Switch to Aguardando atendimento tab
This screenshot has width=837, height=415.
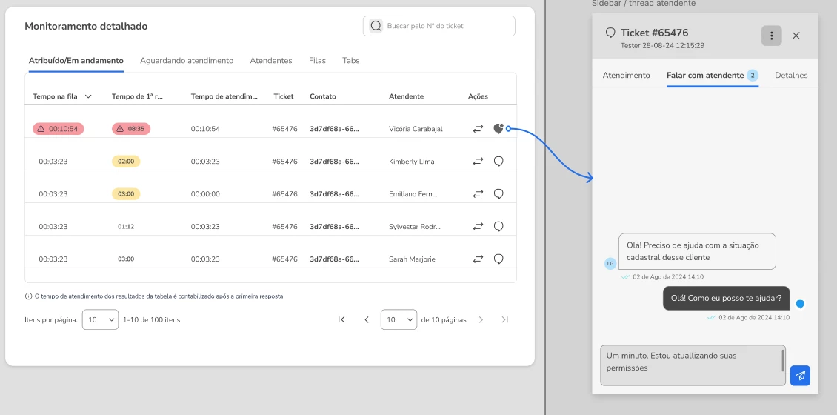[x=187, y=60]
